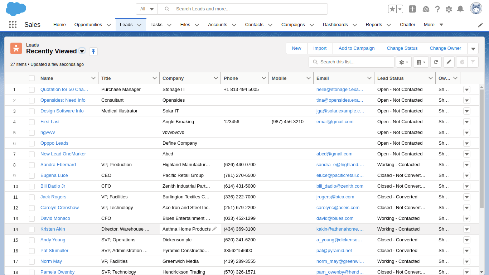
Task: Open the list filters funnel icon
Action: tap(473, 62)
